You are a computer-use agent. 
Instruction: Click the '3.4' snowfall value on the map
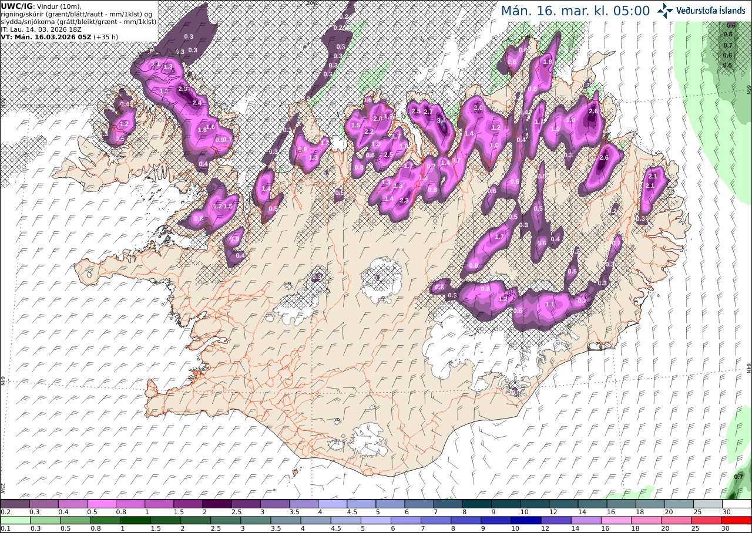442,120
